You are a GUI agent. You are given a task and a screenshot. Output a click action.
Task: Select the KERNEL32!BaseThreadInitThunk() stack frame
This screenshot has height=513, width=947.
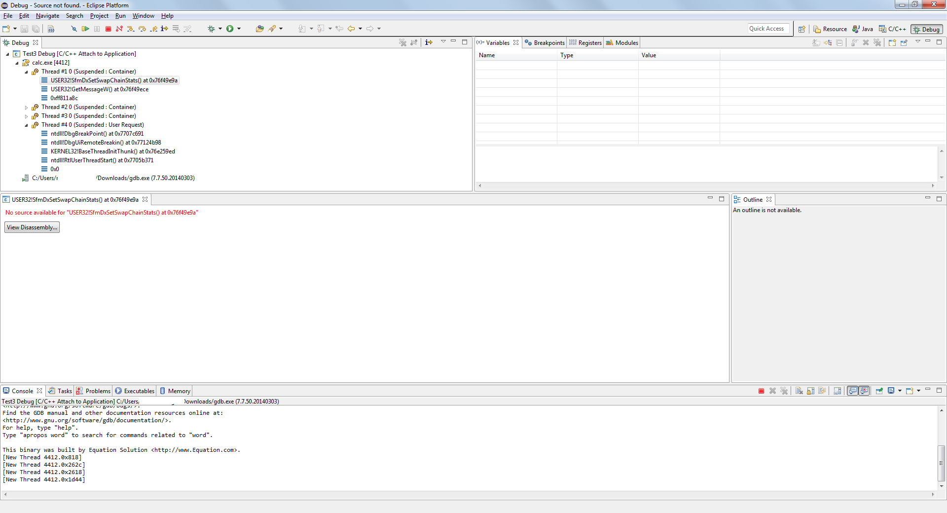click(113, 151)
